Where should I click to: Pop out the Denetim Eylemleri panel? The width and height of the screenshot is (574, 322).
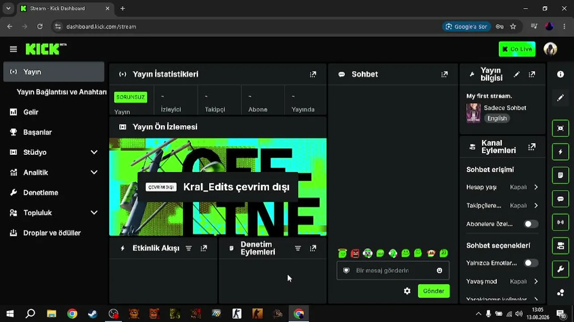pos(313,248)
